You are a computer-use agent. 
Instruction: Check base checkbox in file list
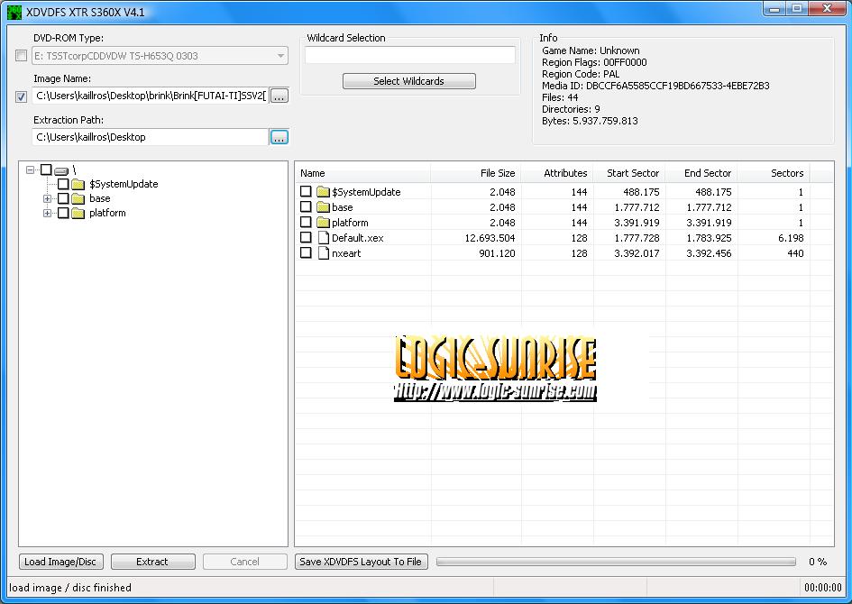pyautogui.click(x=306, y=206)
